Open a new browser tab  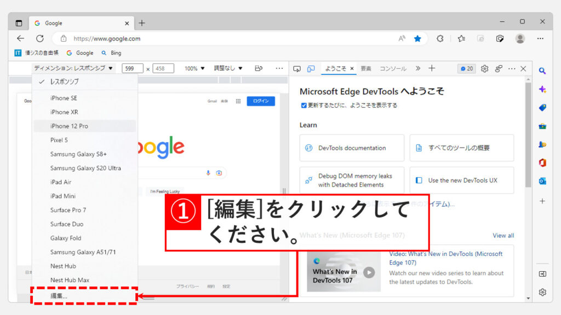click(x=142, y=23)
